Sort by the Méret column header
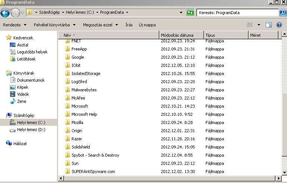The width and height of the screenshot is (287, 183). [x=263, y=35]
